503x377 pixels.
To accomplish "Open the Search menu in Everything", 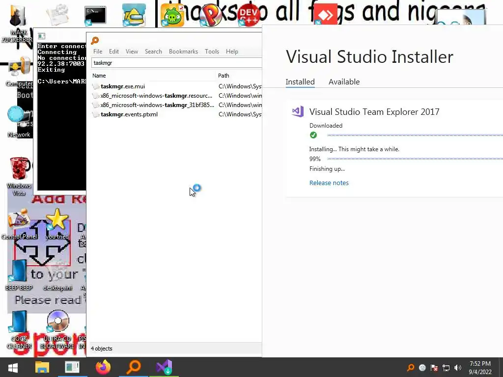I will click(153, 52).
